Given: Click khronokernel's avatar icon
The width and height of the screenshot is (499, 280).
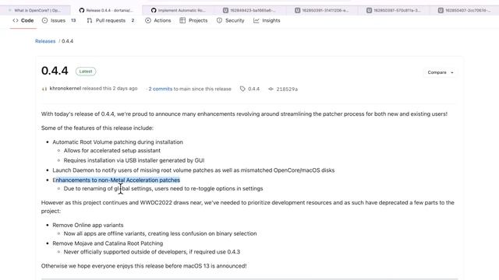Looking at the screenshot, I should click(44, 89).
